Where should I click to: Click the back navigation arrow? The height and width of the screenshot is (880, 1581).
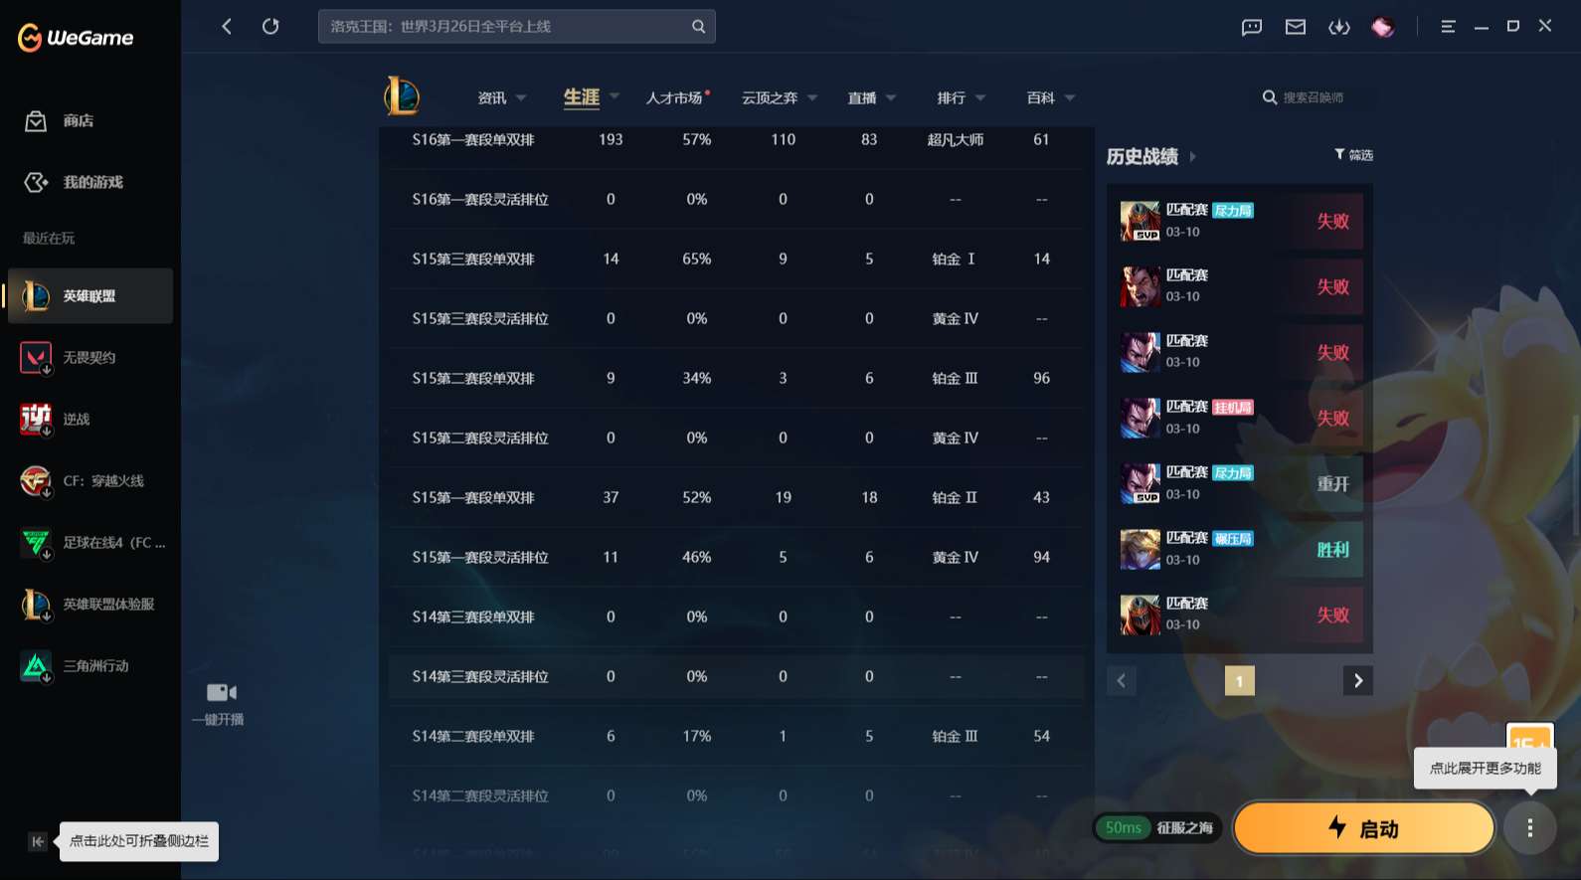pos(227,27)
